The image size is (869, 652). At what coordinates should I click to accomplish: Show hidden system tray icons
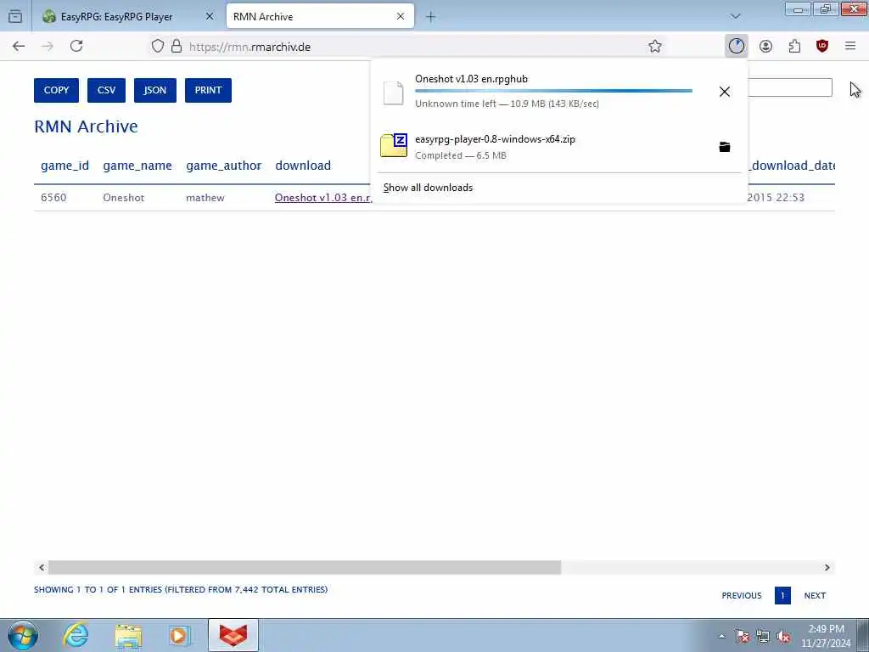click(x=721, y=637)
